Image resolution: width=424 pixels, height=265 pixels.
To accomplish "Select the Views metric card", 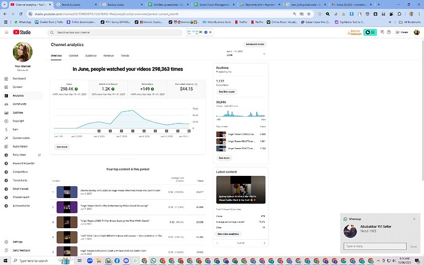I will (x=69, y=89).
